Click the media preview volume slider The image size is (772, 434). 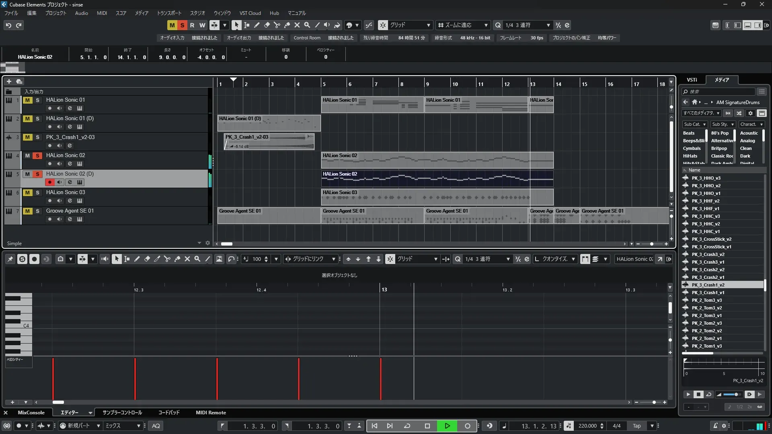(731, 395)
